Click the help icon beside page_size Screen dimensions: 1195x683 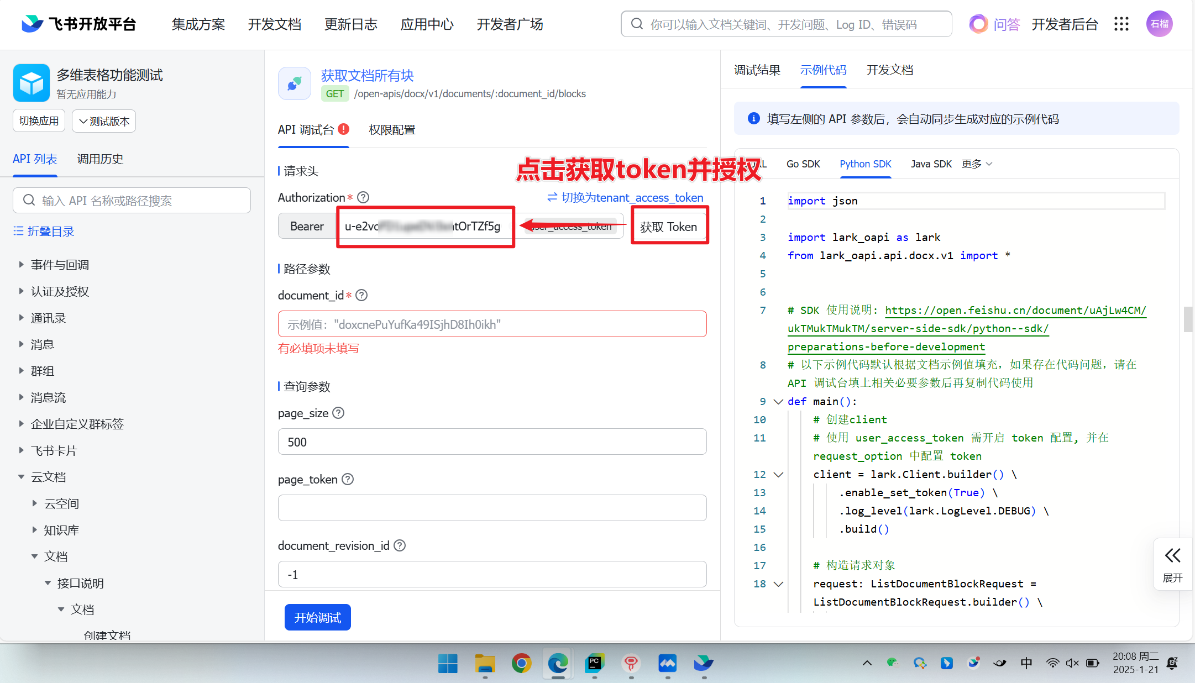pyautogui.click(x=338, y=413)
